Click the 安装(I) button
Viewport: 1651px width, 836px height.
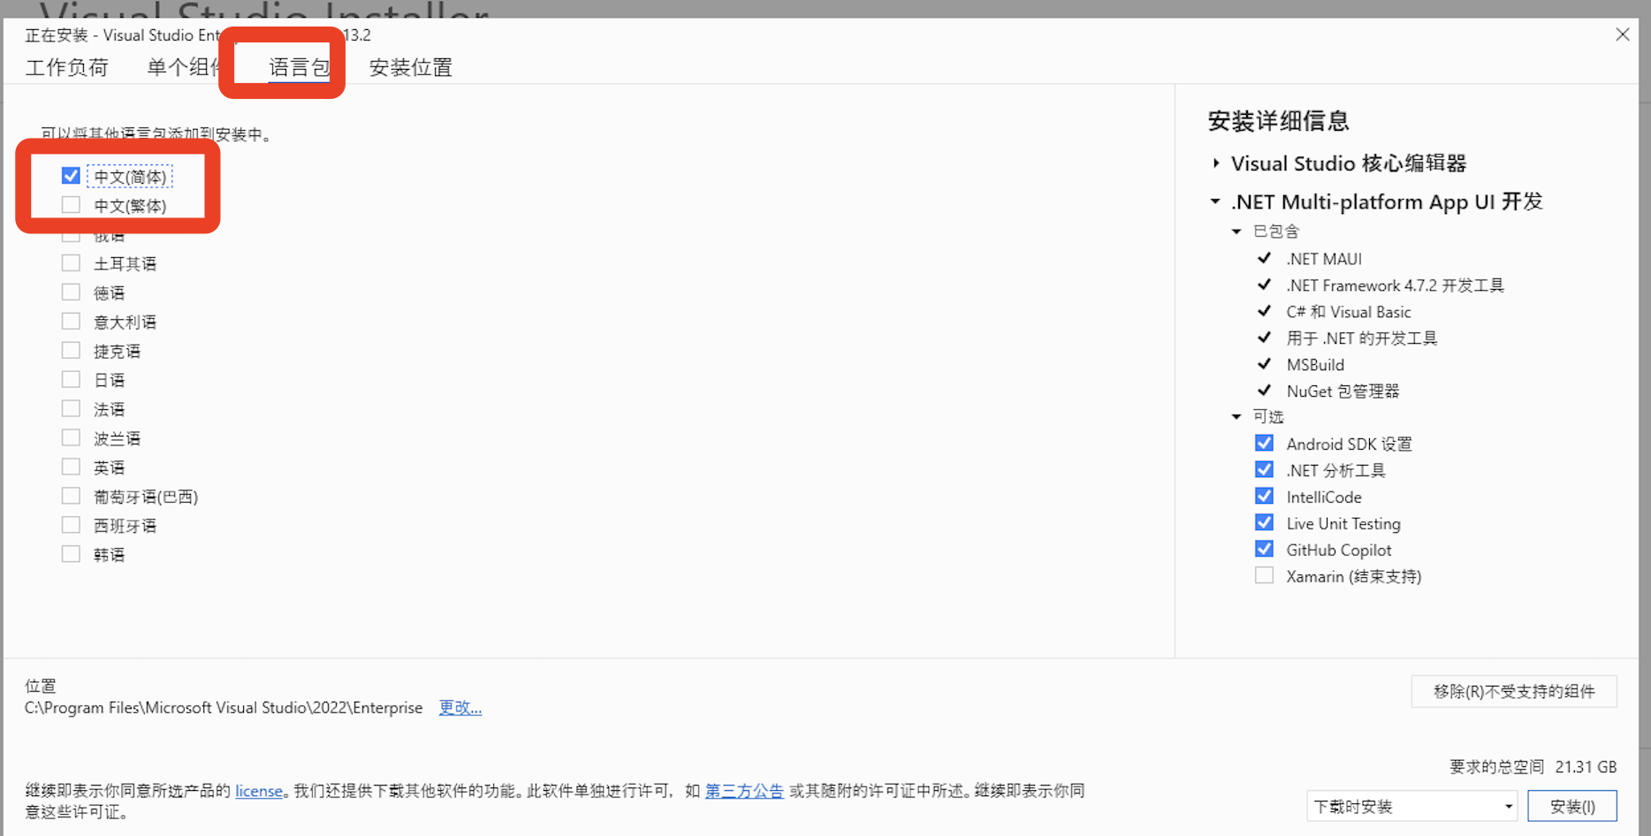click(1573, 805)
